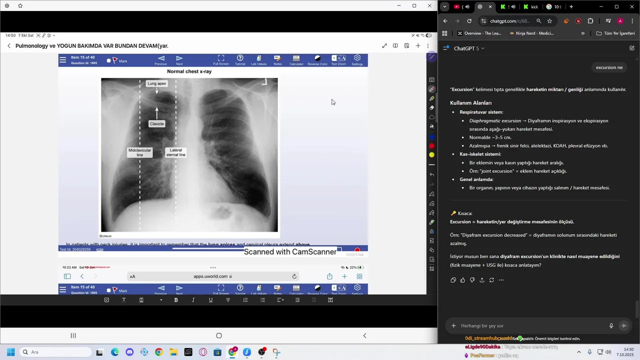Pick the red pen color

431,146
